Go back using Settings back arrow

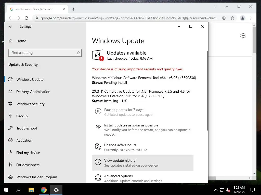[10, 26]
